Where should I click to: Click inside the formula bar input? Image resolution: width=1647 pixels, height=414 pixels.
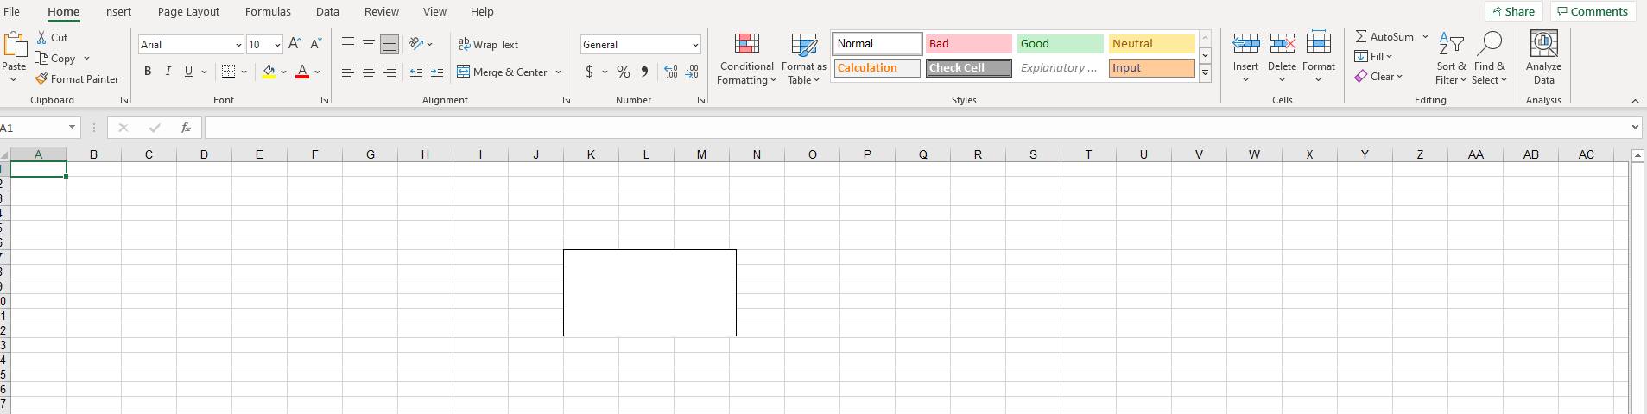915,128
